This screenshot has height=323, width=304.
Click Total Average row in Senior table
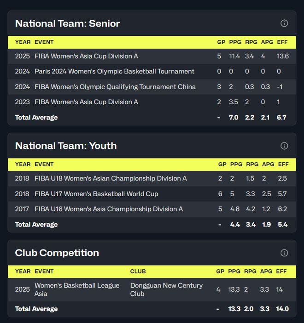point(36,118)
